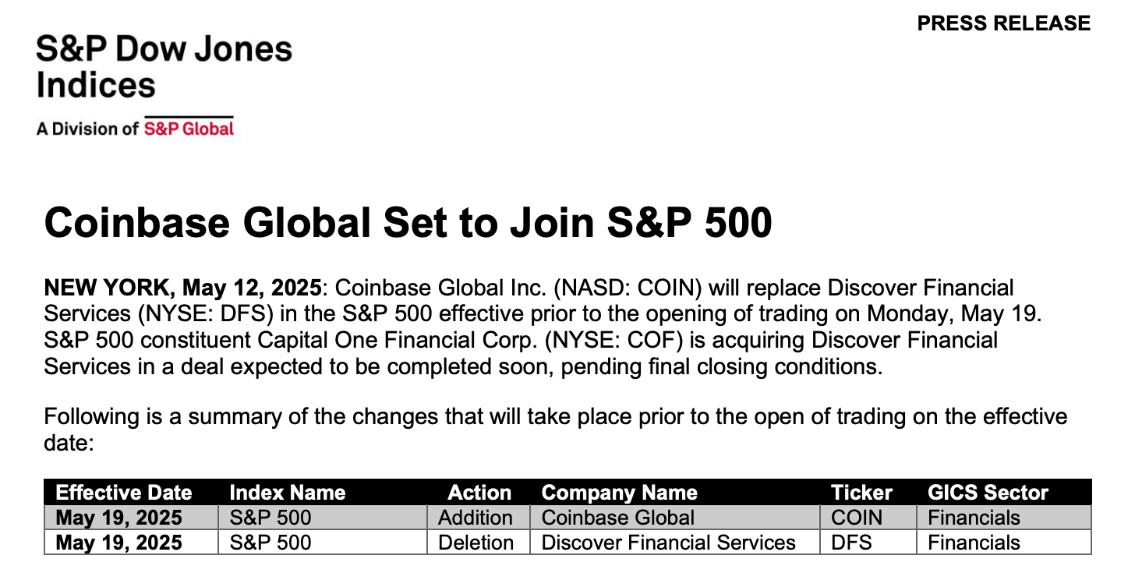Click the Addition cell in the table

tap(476, 518)
